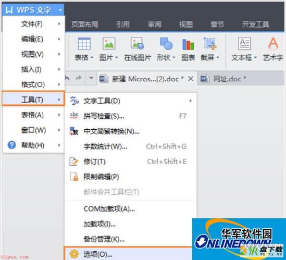The width and height of the screenshot is (286, 260).
Task: Insert a Chart (图表) via its icon
Action: pyautogui.click(x=188, y=44)
